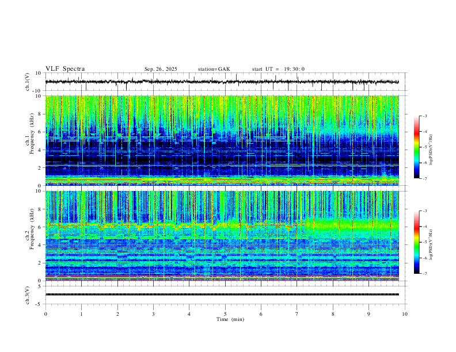This screenshot has width=456, height=352.
Task: Click the ch.1 "Frequency (kHz)" axis label
Action: 32,133
